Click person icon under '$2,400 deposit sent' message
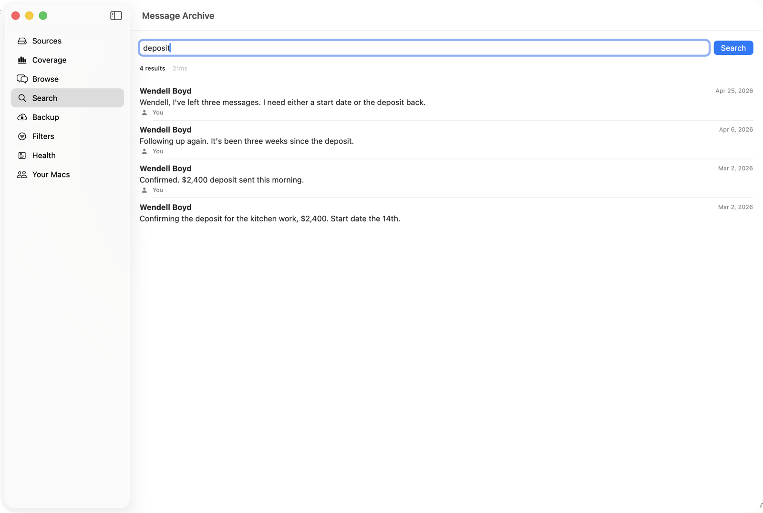This screenshot has height=513, width=763. point(144,190)
